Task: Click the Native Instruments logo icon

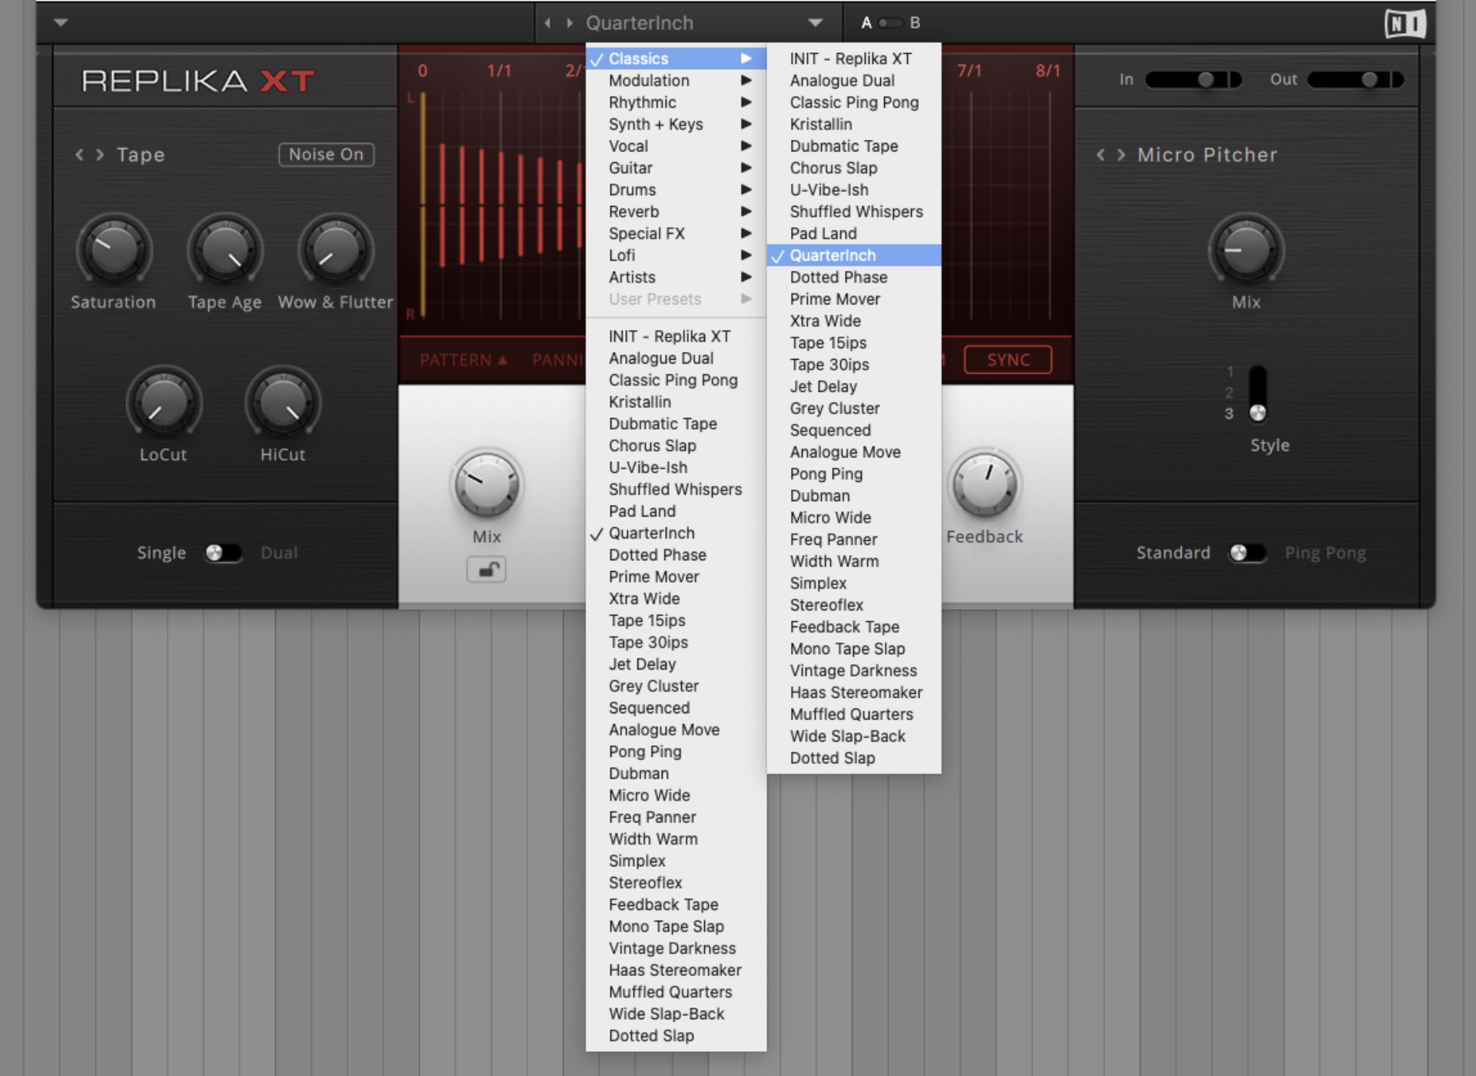Action: click(x=1406, y=22)
